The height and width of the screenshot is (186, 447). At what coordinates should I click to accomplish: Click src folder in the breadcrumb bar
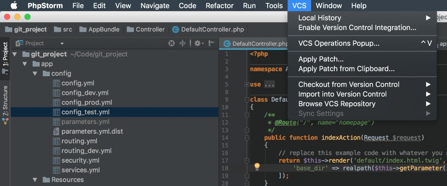tap(63, 29)
